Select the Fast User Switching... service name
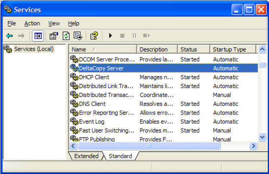 tap(107, 131)
